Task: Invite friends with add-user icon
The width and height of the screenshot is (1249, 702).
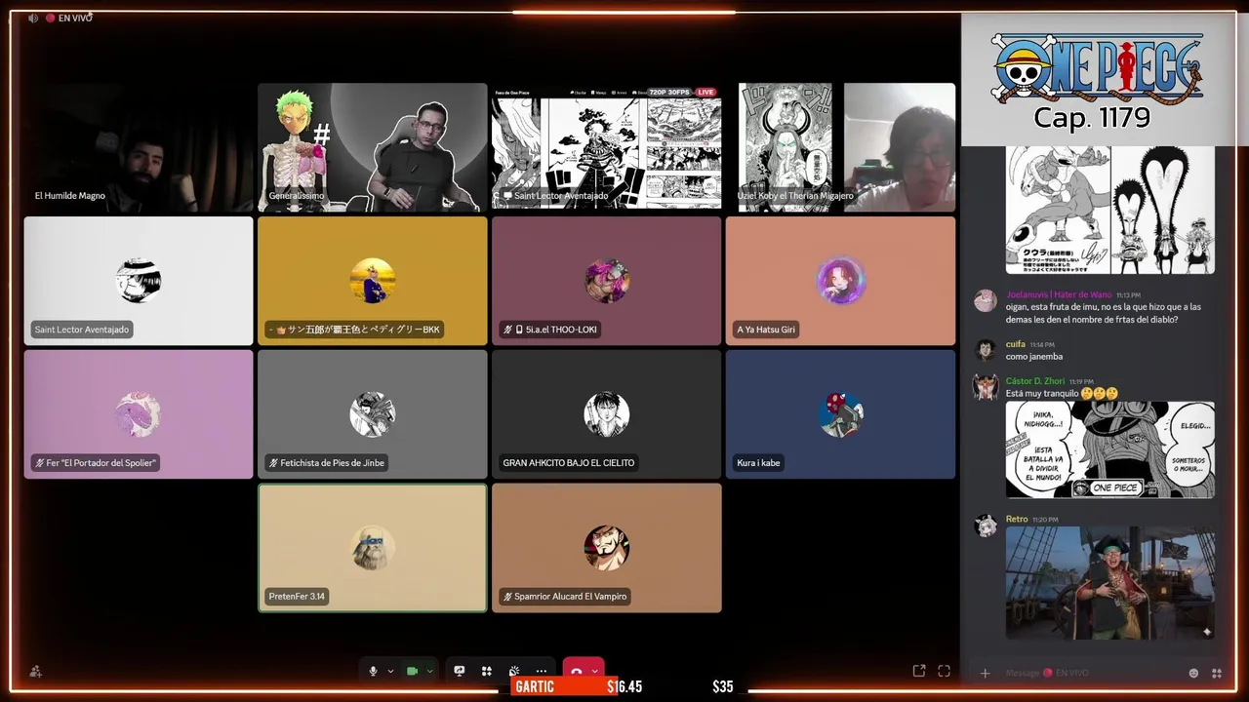Action: pos(36,671)
